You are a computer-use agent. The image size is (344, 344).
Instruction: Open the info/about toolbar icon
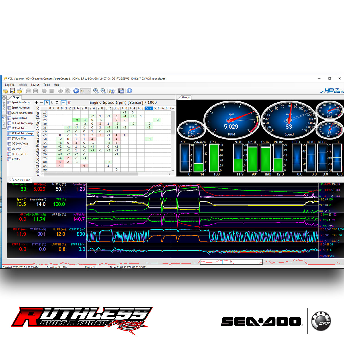[129, 91]
